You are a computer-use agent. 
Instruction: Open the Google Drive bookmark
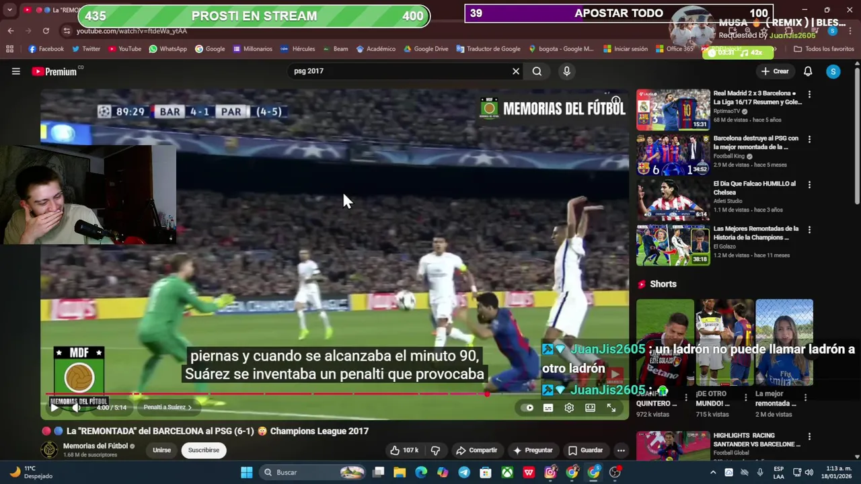tap(426, 49)
